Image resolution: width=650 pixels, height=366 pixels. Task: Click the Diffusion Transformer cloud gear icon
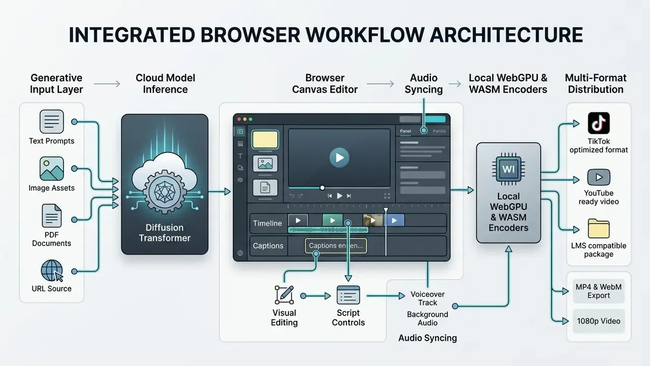pyautogui.click(x=165, y=184)
